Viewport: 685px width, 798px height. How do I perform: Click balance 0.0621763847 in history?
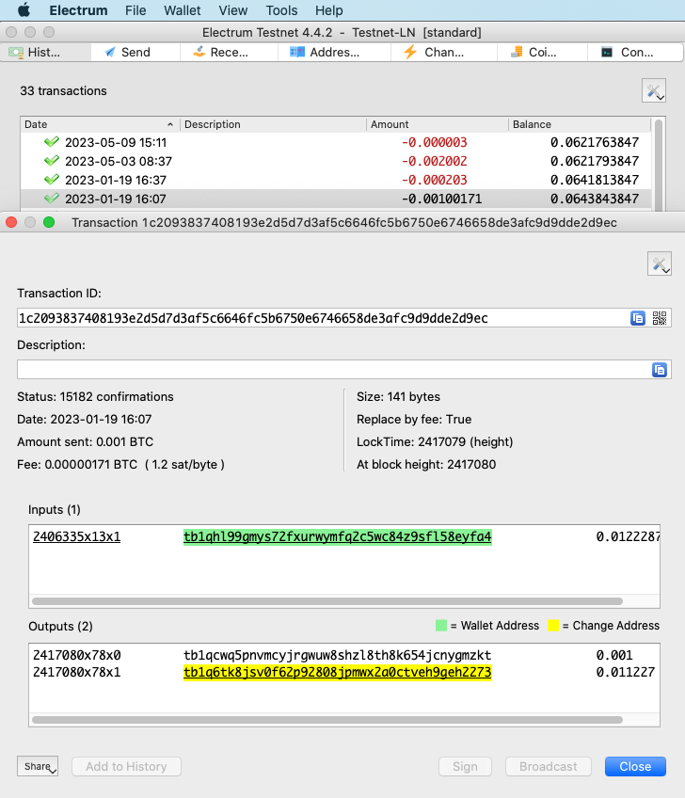point(595,142)
